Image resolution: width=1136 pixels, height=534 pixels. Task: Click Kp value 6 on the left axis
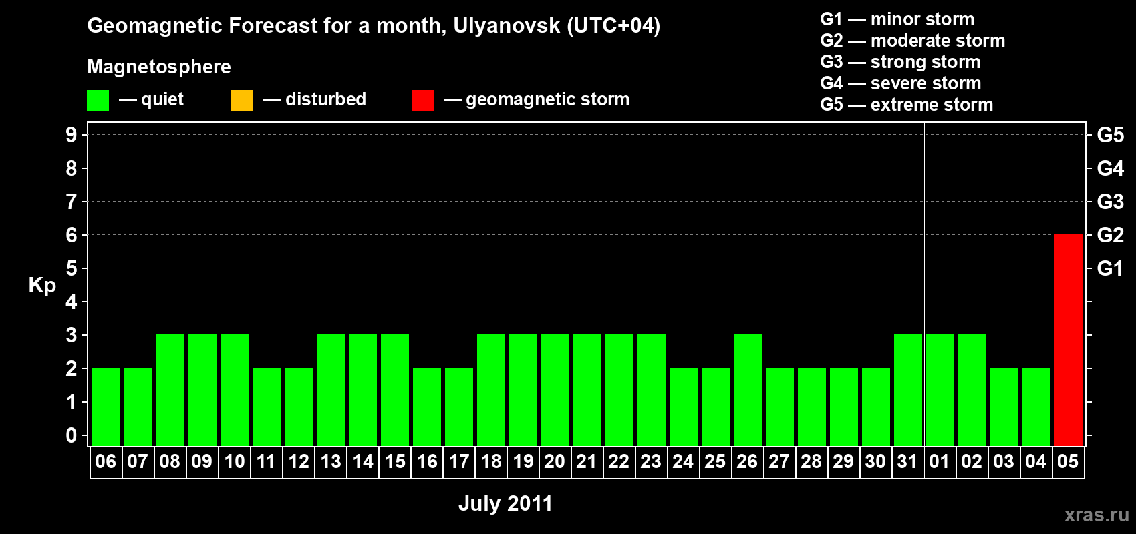(72, 235)
